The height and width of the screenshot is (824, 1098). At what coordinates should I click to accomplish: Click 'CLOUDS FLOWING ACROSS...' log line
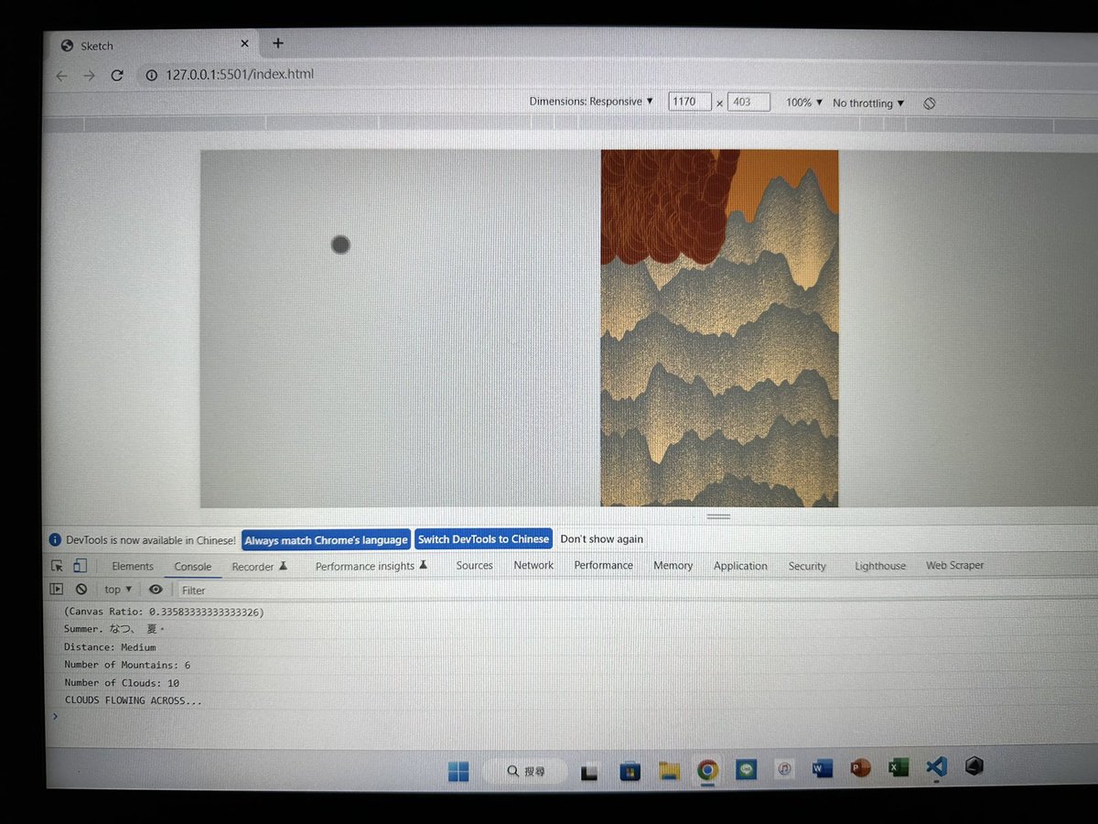[134, 700]
